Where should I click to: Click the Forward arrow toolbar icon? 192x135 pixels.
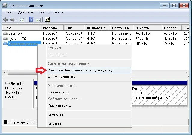[x=13, y=19]
